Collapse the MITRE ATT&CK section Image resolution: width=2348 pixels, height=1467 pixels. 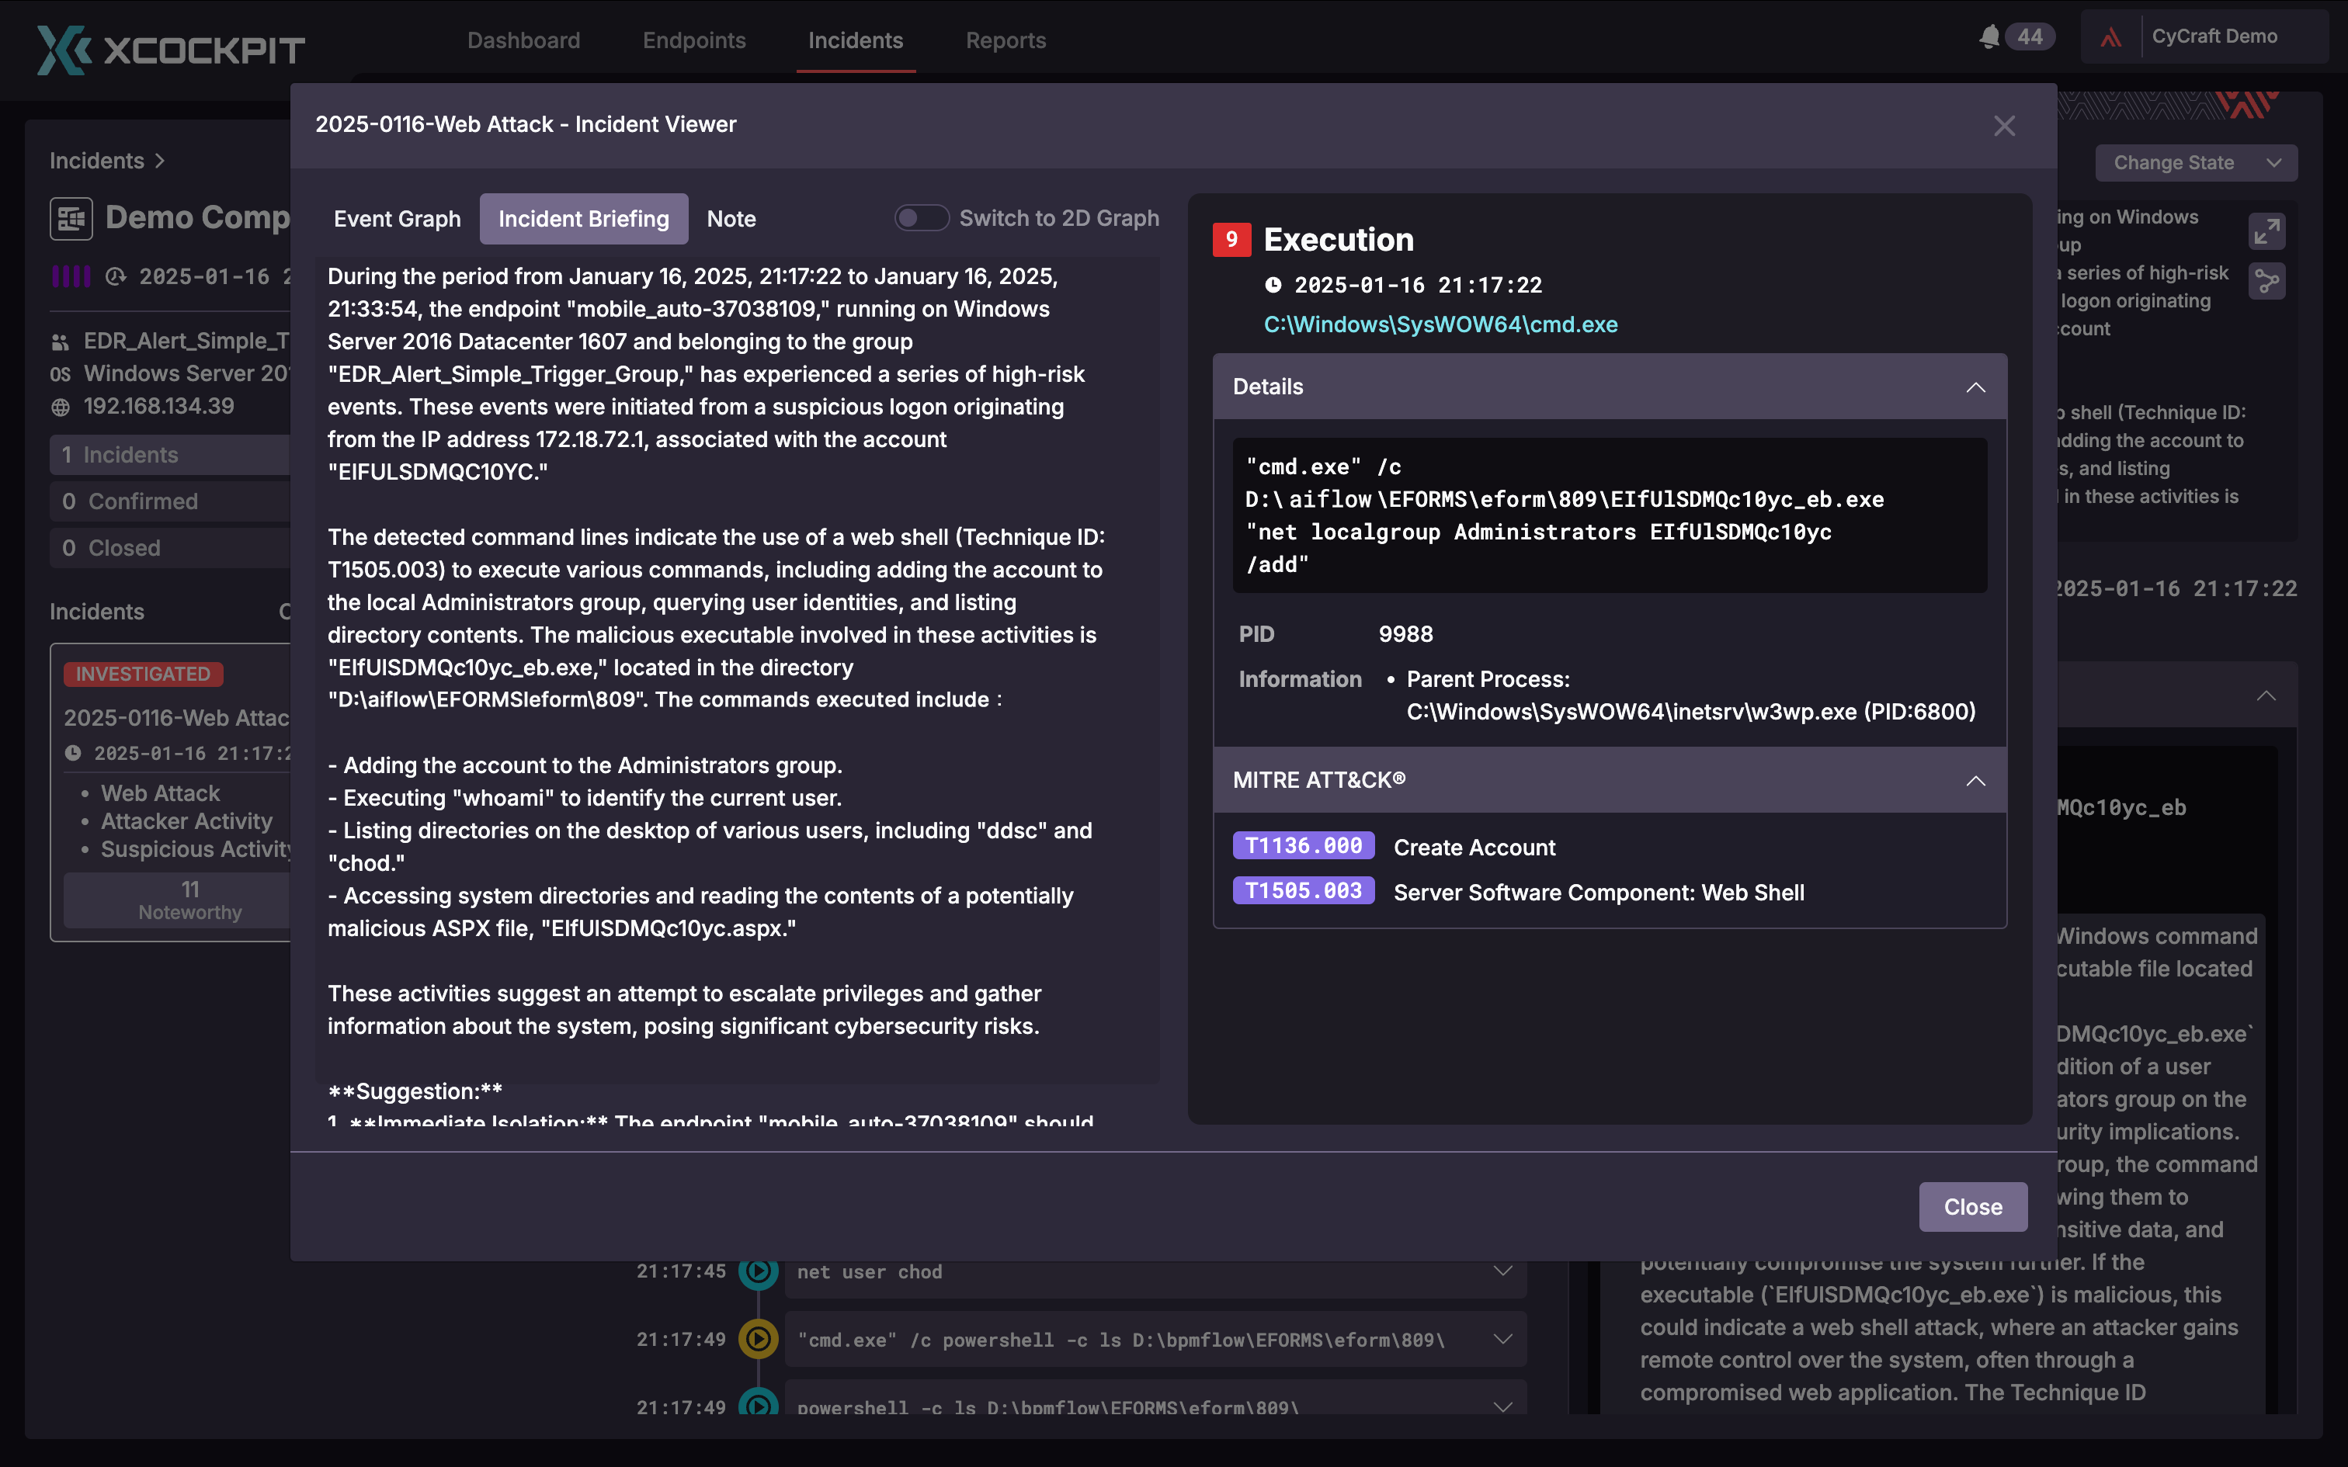(x=1976, y=781)
